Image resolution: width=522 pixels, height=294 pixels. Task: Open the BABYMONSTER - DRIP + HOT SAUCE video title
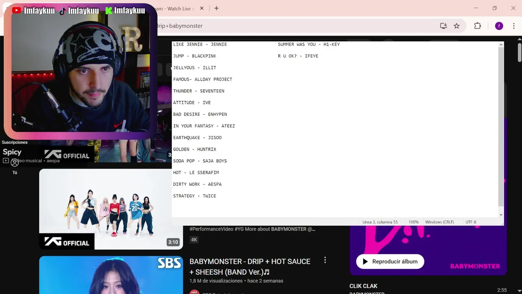[x=250, y=267]
